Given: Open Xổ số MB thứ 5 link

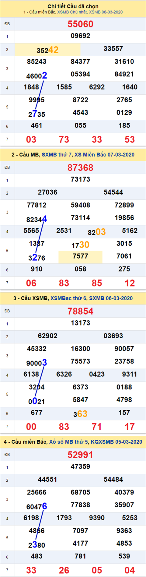Looking at the screenshot, I should pos(69,442).
